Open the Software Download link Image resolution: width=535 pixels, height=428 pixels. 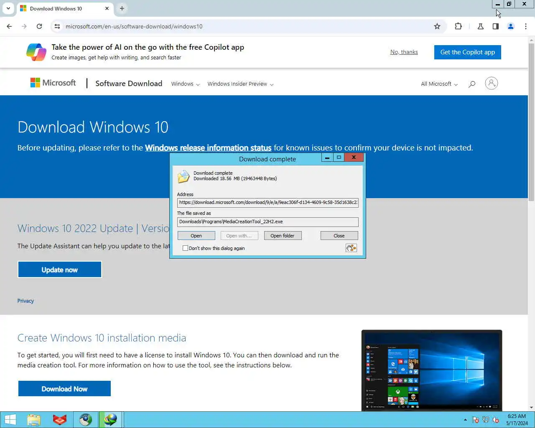click(x=129, y=83)
